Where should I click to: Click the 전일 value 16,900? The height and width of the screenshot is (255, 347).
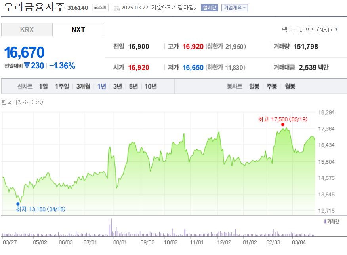tap(139, 47)
